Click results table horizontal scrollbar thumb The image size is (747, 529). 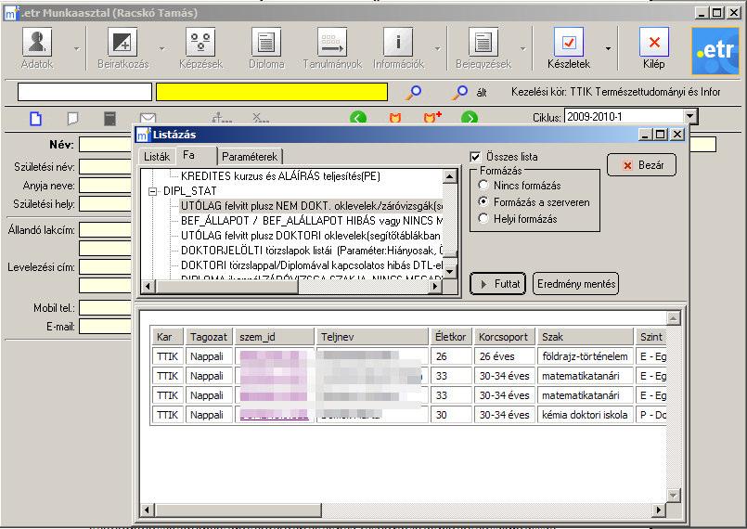238,510
